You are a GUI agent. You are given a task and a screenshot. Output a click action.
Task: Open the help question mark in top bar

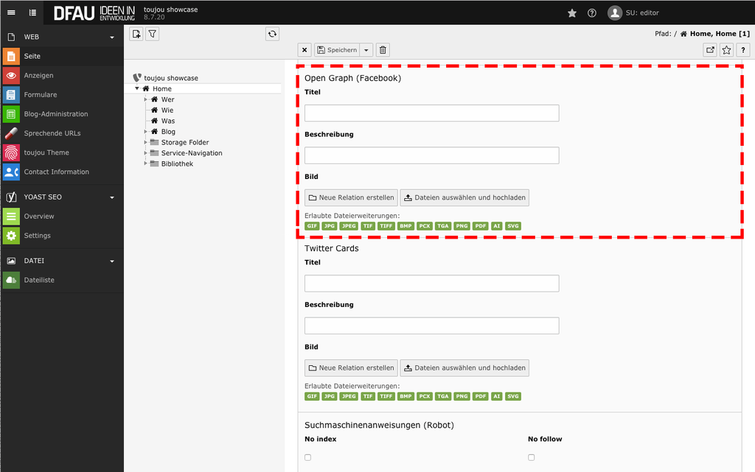pyautogui.click(x=592, y=13)
